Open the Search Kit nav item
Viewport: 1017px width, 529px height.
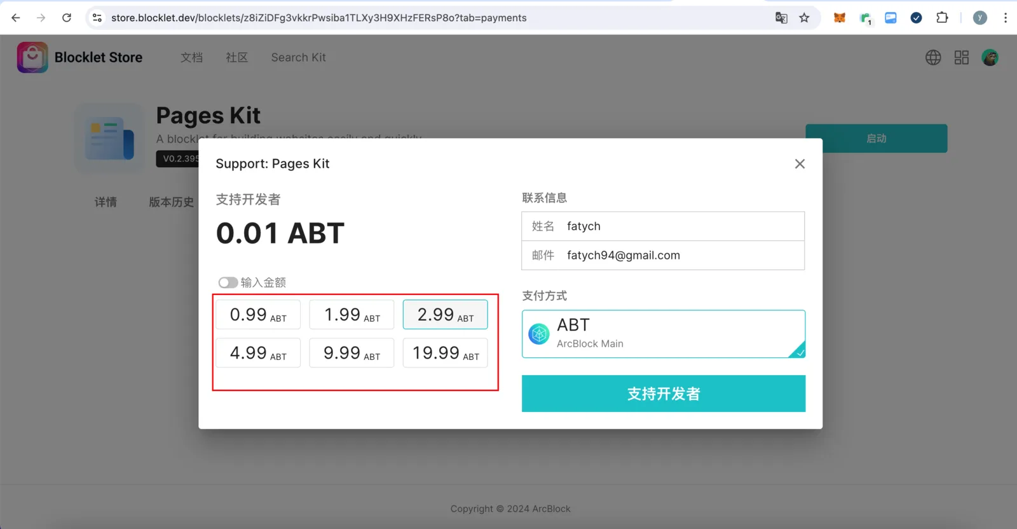pos(298,57)
